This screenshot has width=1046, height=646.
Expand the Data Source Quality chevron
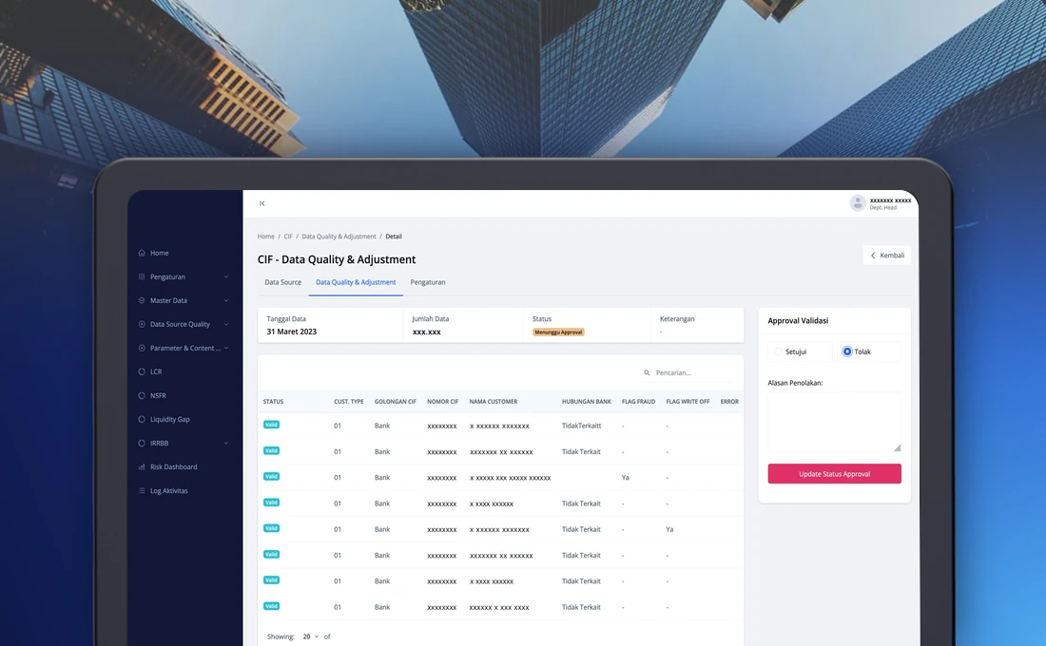(x=226, y=324)
